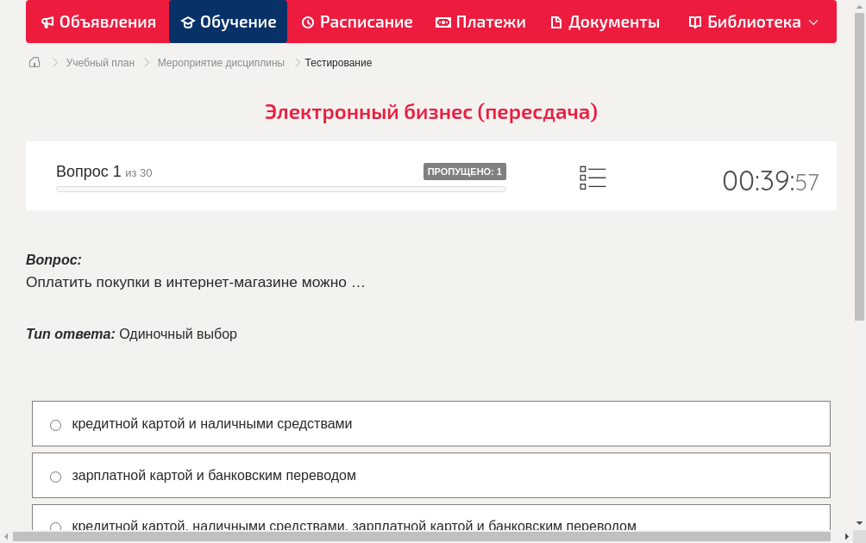Click the right arrow of the horizontal scrollbar
This screenshot has height=543, width=866.
(x=849, y=535)
